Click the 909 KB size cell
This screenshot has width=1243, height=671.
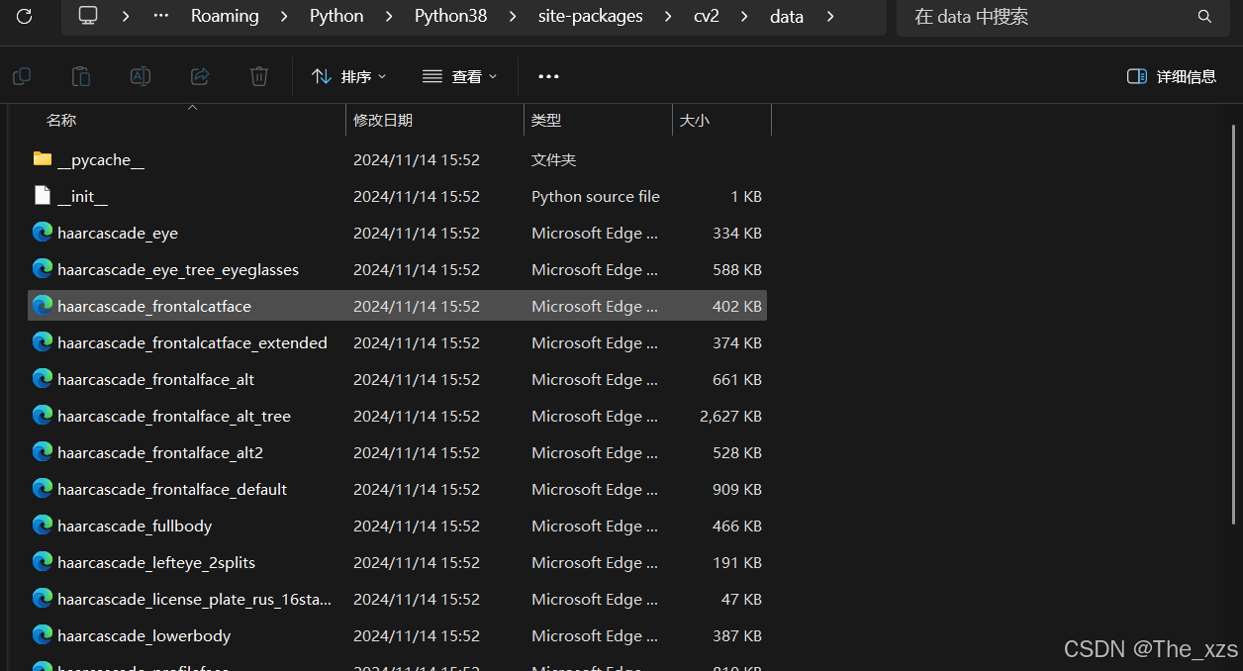coord(737,489)
